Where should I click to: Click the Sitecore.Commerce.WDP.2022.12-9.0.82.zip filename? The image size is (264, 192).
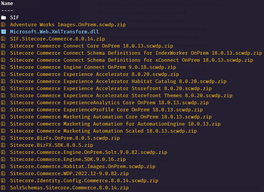click(x=69, y=173)
